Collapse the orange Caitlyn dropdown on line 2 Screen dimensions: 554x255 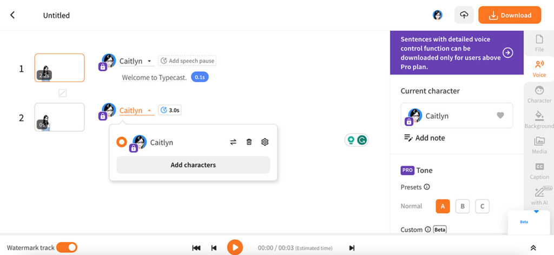tap(136, 110)
